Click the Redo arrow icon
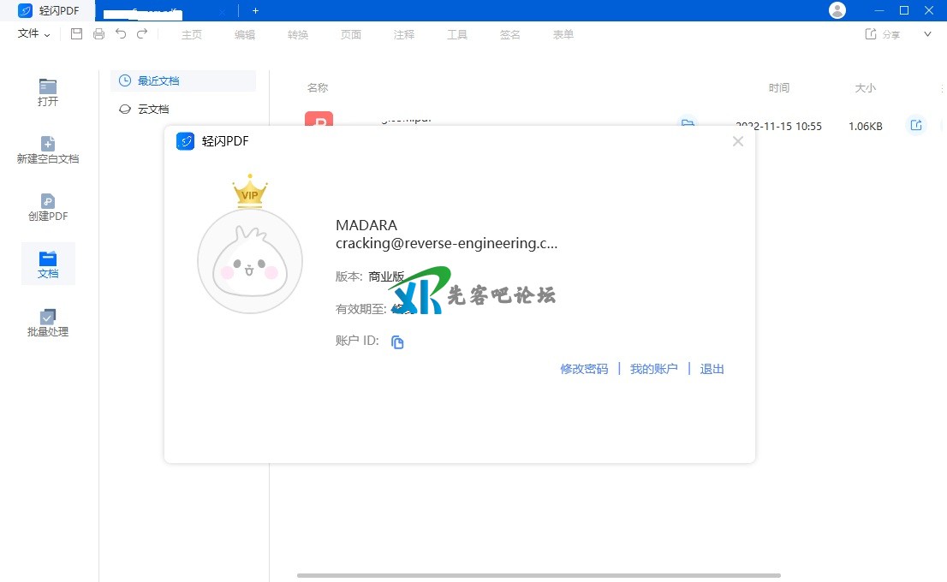947x582 pixels. (142, 34)
